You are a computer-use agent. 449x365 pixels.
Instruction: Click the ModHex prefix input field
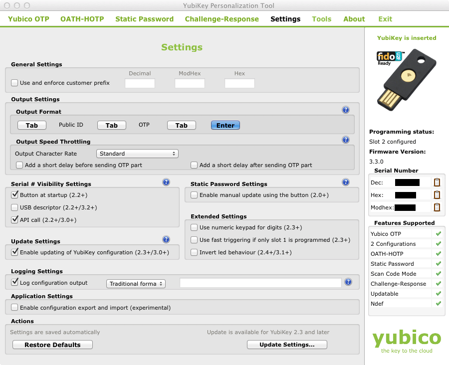(190, 83)
